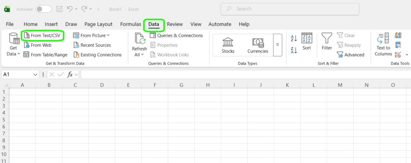Click Clear filter
This screenshot has width=411, height=163.
coord(346,35)
